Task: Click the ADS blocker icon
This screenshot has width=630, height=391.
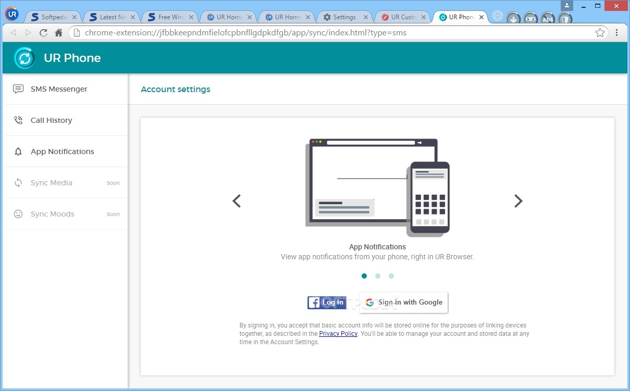Action: click(x=548, y=19)
